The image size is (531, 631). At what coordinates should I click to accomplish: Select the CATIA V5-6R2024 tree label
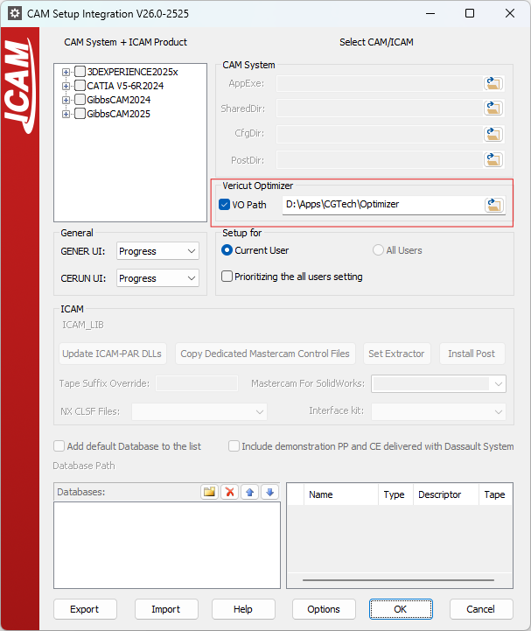pyautogui.click(x=125, y=86)
